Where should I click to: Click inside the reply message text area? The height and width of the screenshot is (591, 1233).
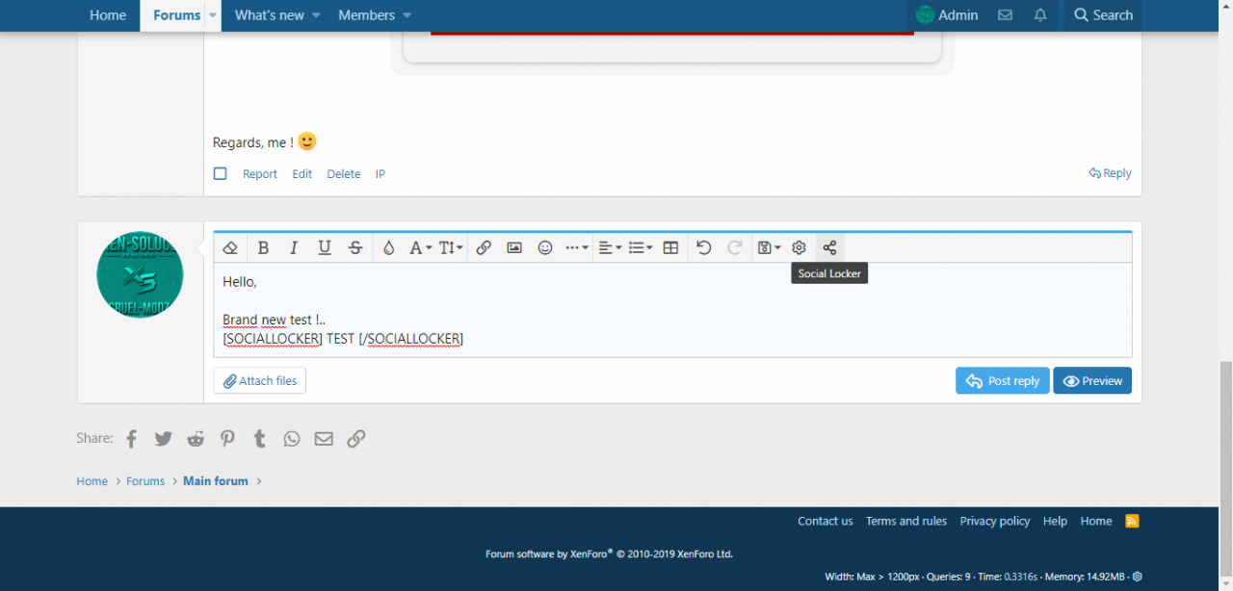[674, 308]
